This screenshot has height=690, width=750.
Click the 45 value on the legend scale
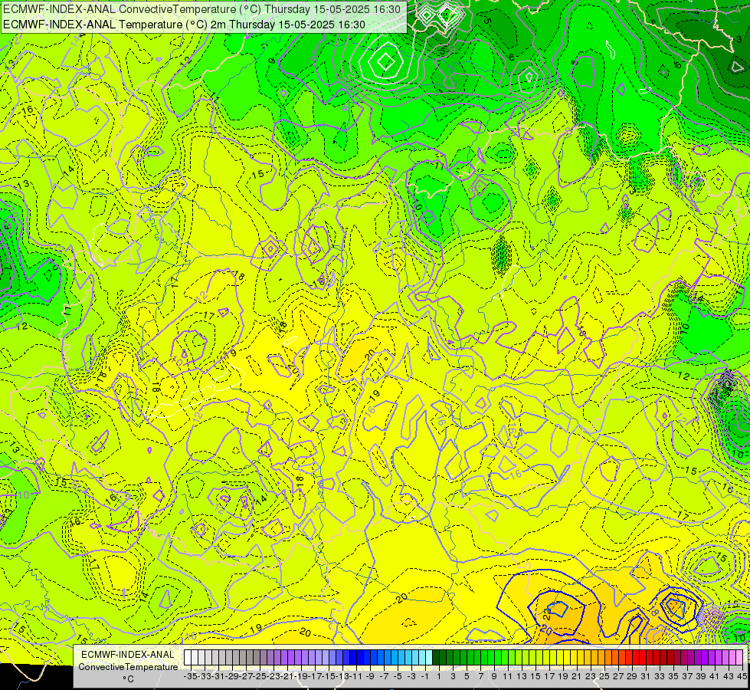point(742,676)
